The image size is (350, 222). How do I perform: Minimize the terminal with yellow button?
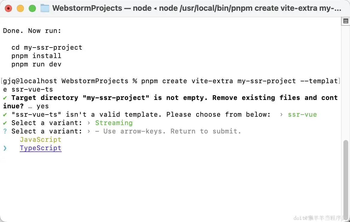(20, 8)
